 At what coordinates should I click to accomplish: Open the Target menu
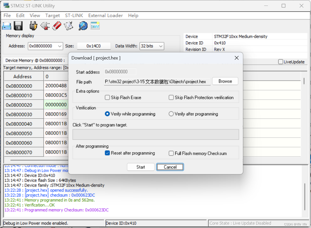point(52,15)
